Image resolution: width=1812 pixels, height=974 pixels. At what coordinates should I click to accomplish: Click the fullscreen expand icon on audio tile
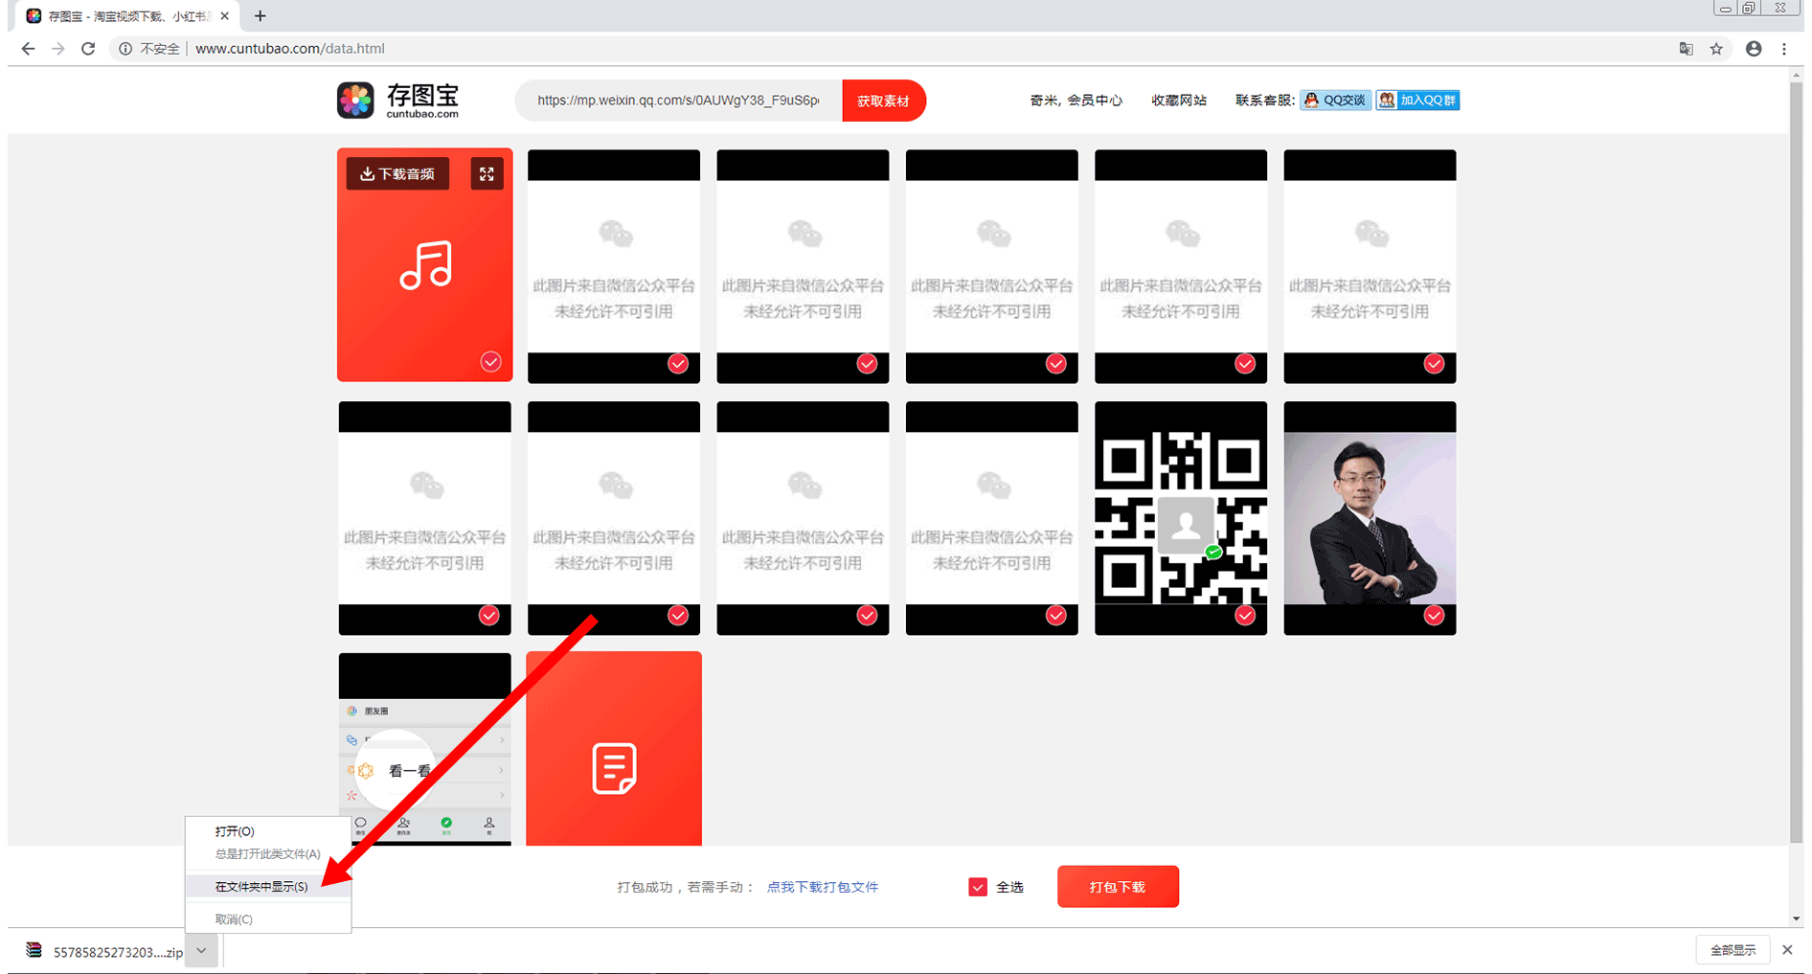point(487,174)
